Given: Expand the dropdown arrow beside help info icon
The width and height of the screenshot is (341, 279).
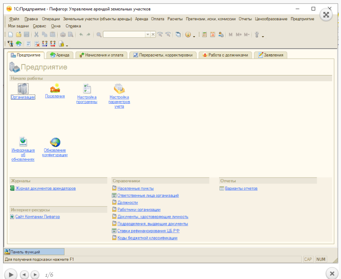Looking at the screenshot, I should pyautogui.click(x=193, y=35).
